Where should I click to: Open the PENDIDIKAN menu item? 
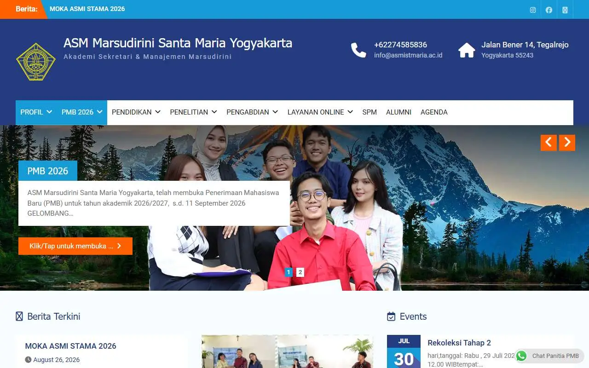tap(132, 112)
